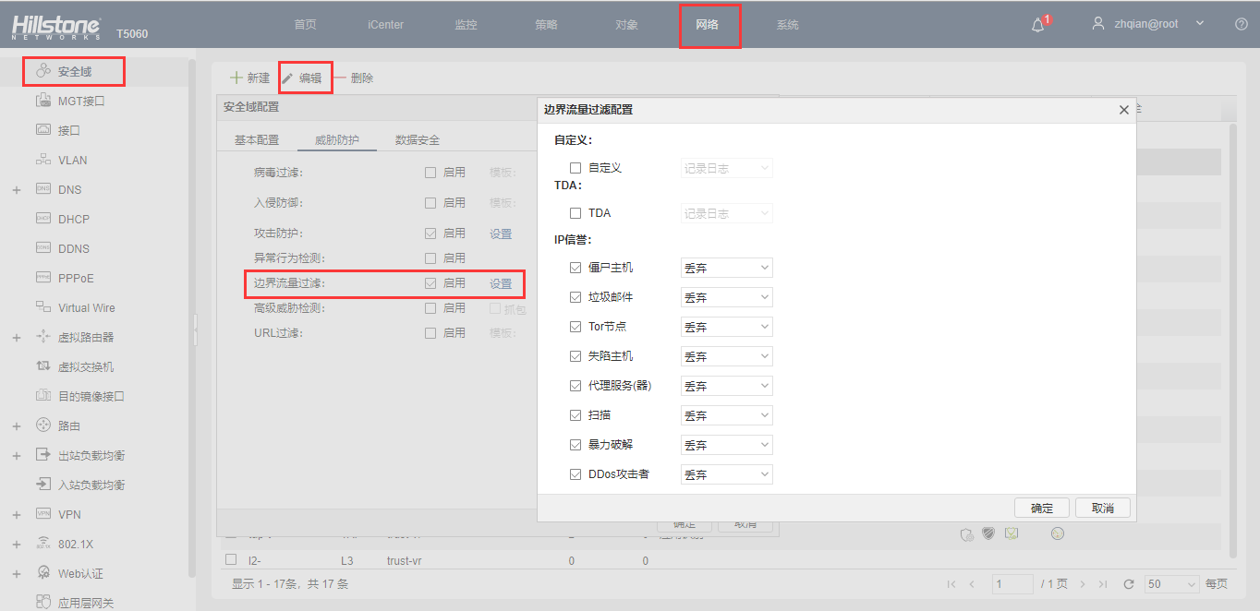1260x611 pixels.
Task: Expand the DNS tree node
Action: (x=17, y=190)
